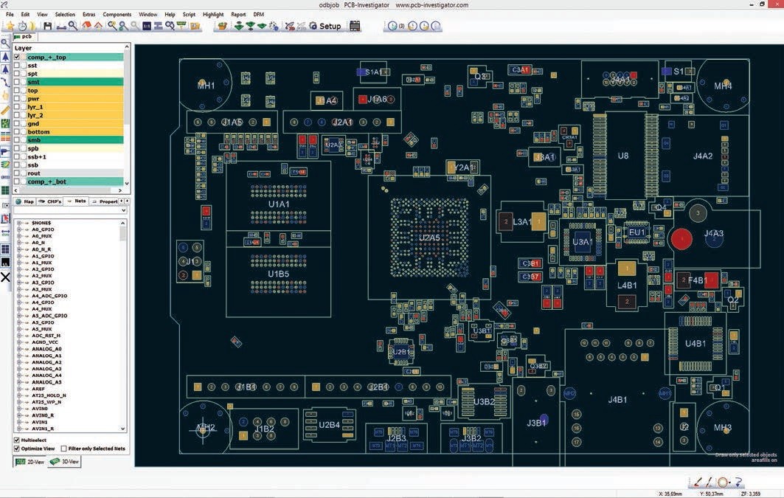This screenshot has width=784, height=498.
Task: Select the magnifier-with-plus zoom-in toolbar icon
Action: (x=111, y=26)
